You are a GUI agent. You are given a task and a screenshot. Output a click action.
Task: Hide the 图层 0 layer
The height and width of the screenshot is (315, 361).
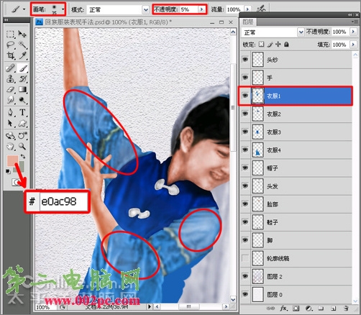point(245,294)
